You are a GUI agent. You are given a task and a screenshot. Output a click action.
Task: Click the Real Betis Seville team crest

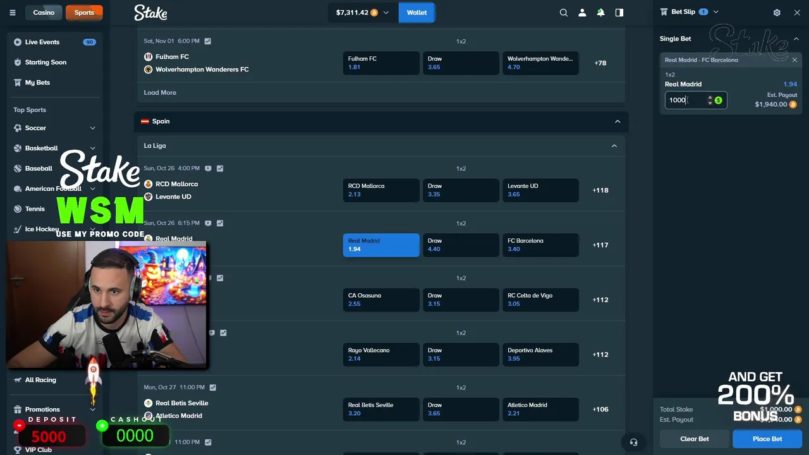pyautogui.click(x=149, y=403)
